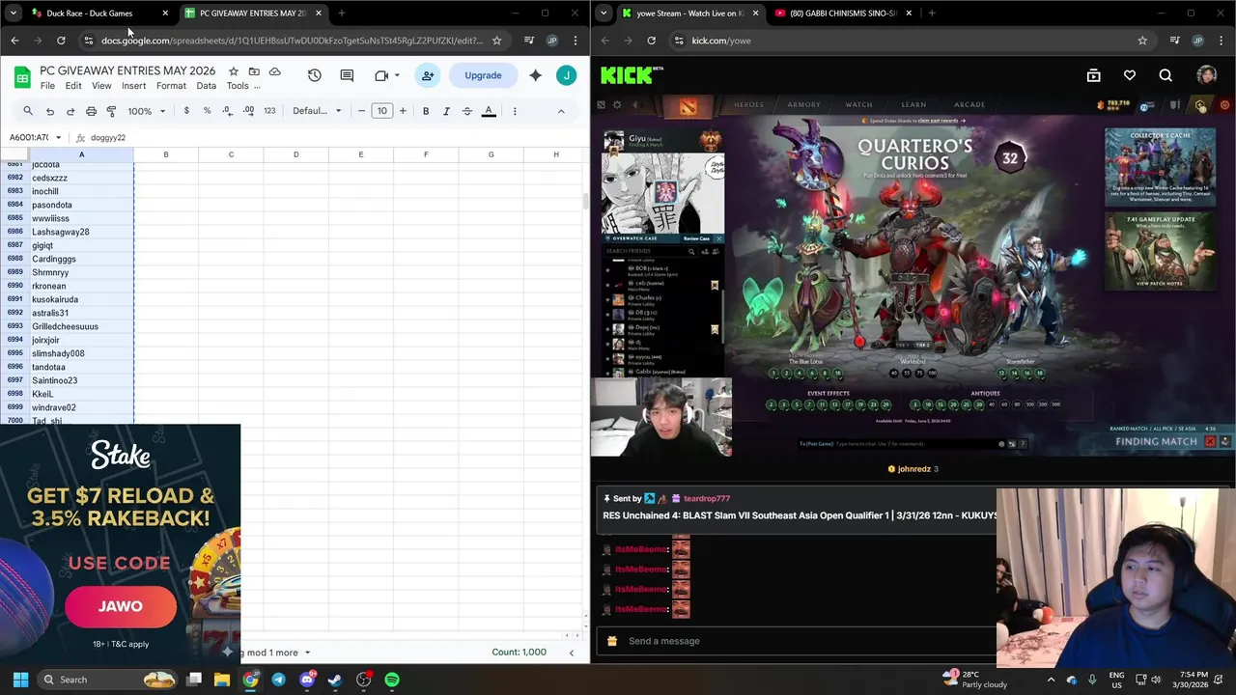Expand the sheet tab dropdown arrow
Screen dimensions: 1236x695
307,653
